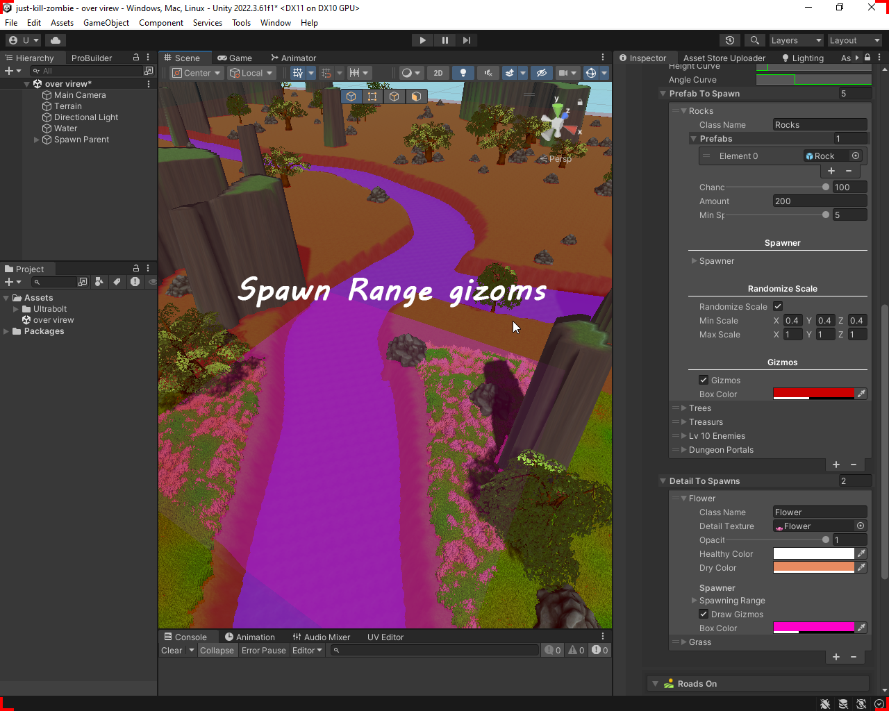889x711 pixels.
Task: Click the red Box Color swatch
Action: (813, 394)
